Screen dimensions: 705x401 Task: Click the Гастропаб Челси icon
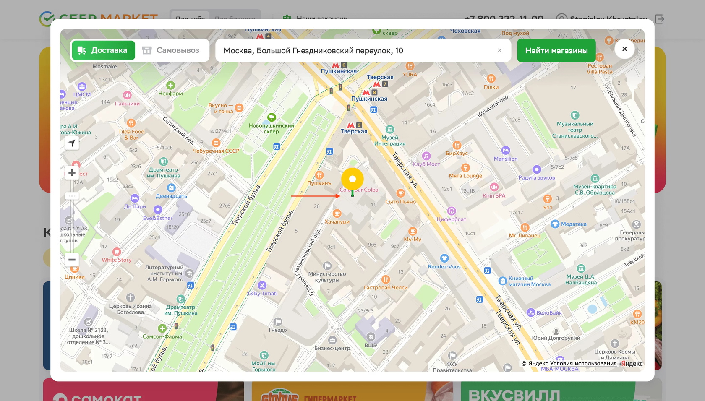point(386,279)
